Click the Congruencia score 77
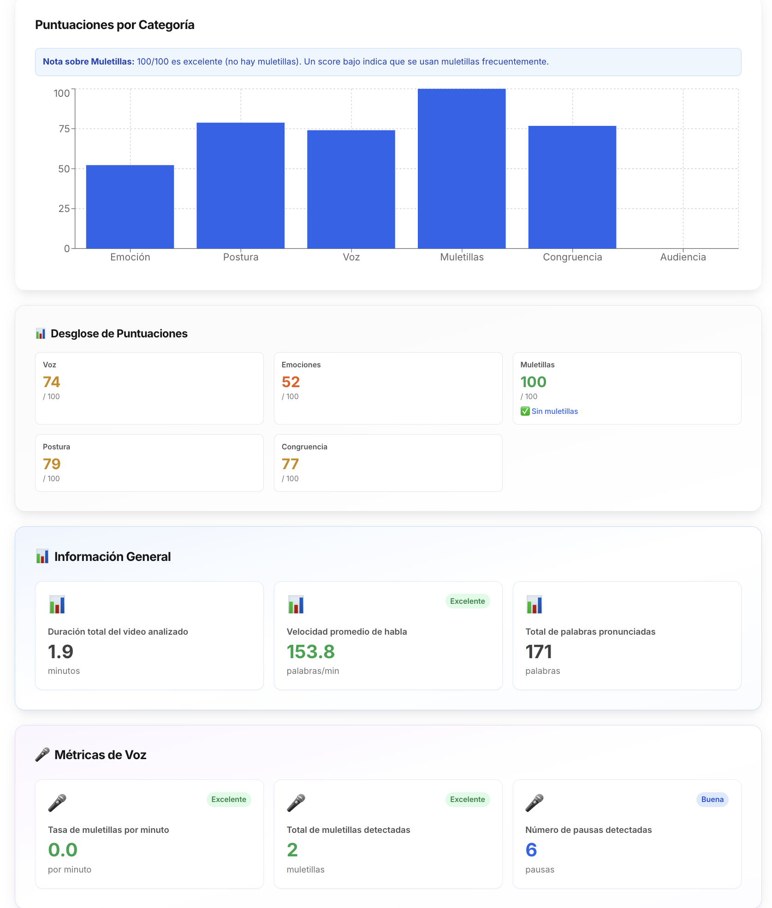This screenshot has width=772, height=908. coord(291,464)
